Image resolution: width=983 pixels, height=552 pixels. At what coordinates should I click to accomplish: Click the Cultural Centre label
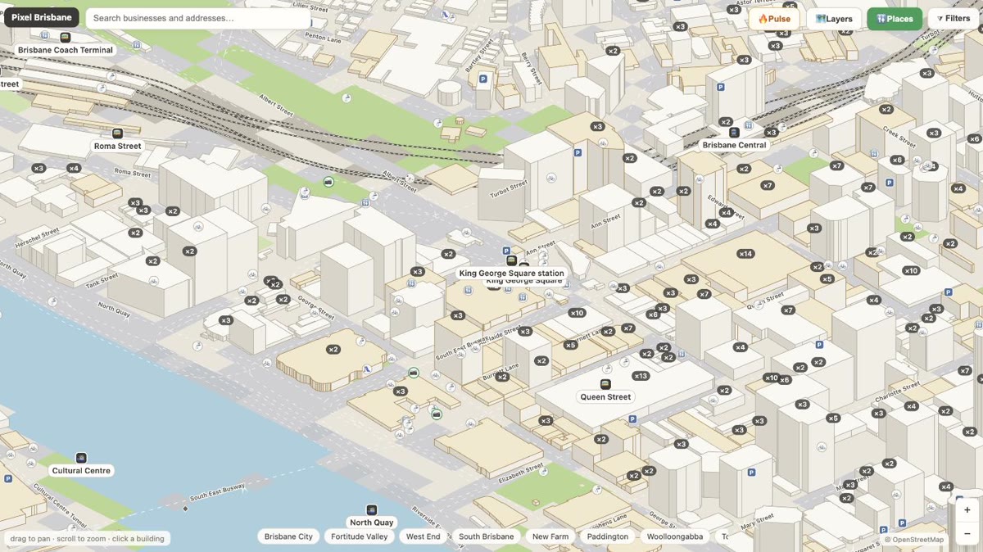tap(81, 471)
